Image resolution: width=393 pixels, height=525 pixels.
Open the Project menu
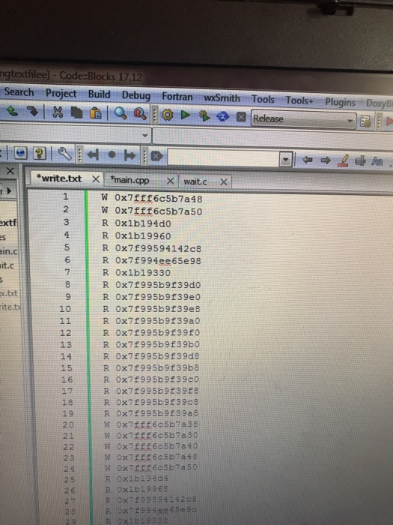click(61, 94)
